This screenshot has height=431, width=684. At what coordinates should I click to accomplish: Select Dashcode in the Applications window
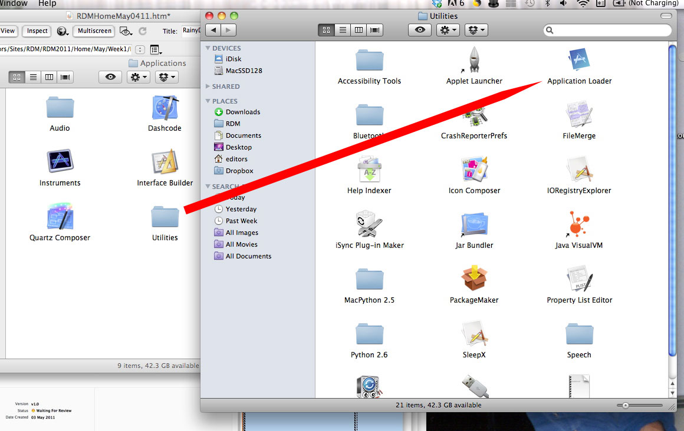pos(165,108)
